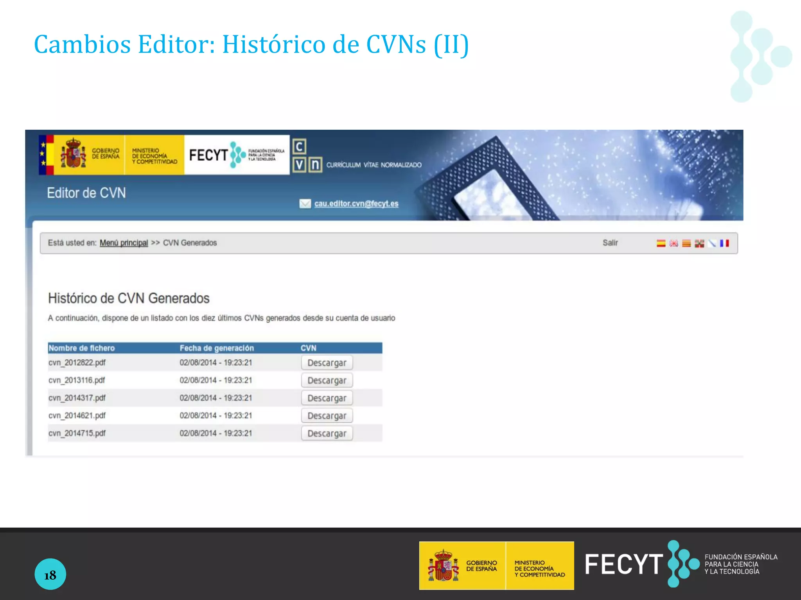Screen dimensions: 801x600
Task: Open the cau.editor.cvn@fecyt.es email link
Action: point(356,204)
